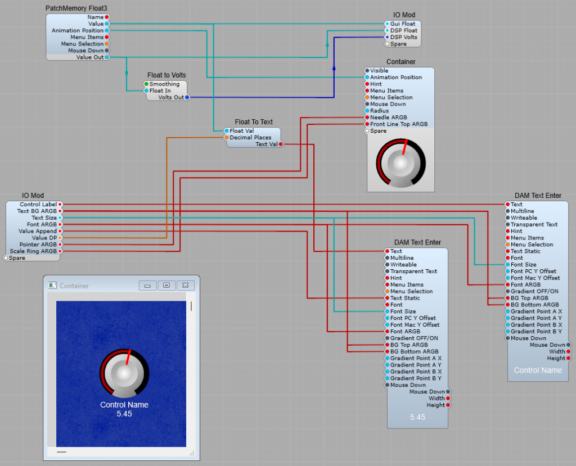Click the knob in the Container preview window
576x466 pixels.
(x=124, y=372)
